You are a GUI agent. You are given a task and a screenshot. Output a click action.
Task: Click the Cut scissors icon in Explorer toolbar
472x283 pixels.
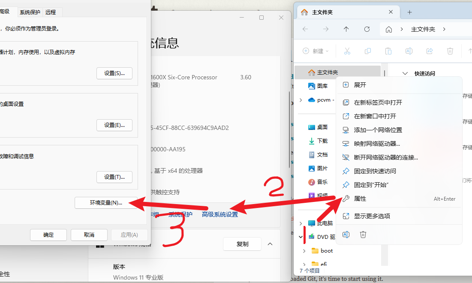[347, 51]
